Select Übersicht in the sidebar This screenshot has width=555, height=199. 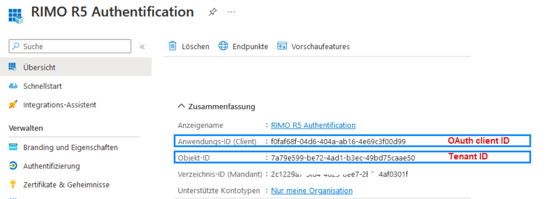click(76, 67)
